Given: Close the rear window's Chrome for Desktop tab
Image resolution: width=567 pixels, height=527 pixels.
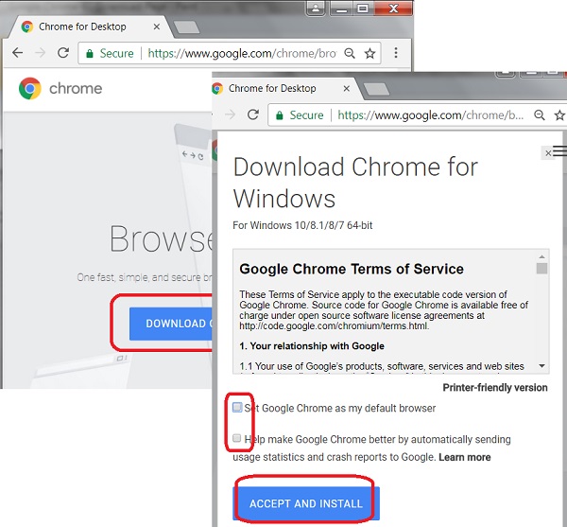Looking at the screenshot, I should pyautogui.click(x=157, y=26).
